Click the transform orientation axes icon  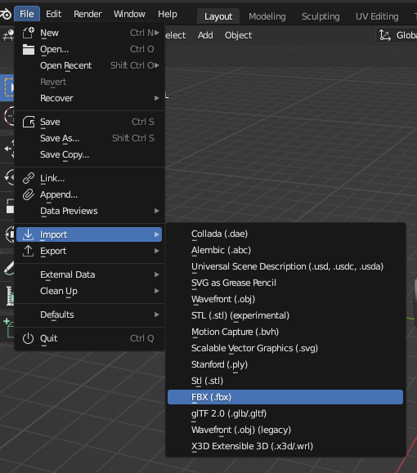385,35
